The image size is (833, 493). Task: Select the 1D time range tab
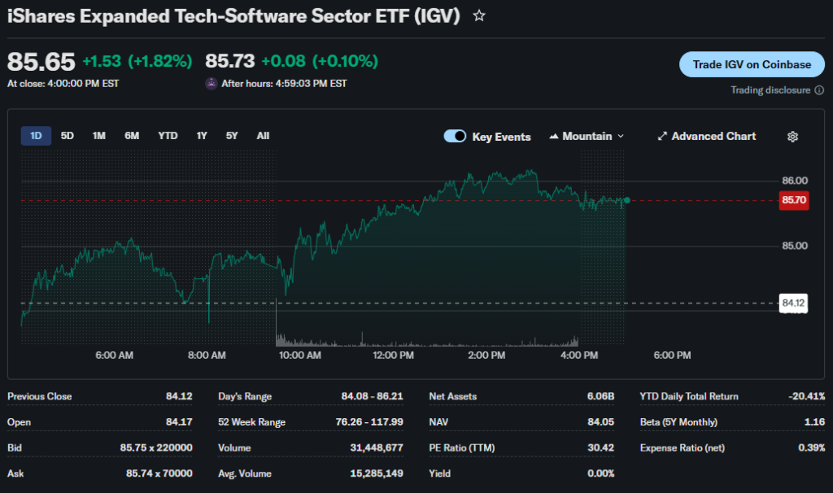36,136
